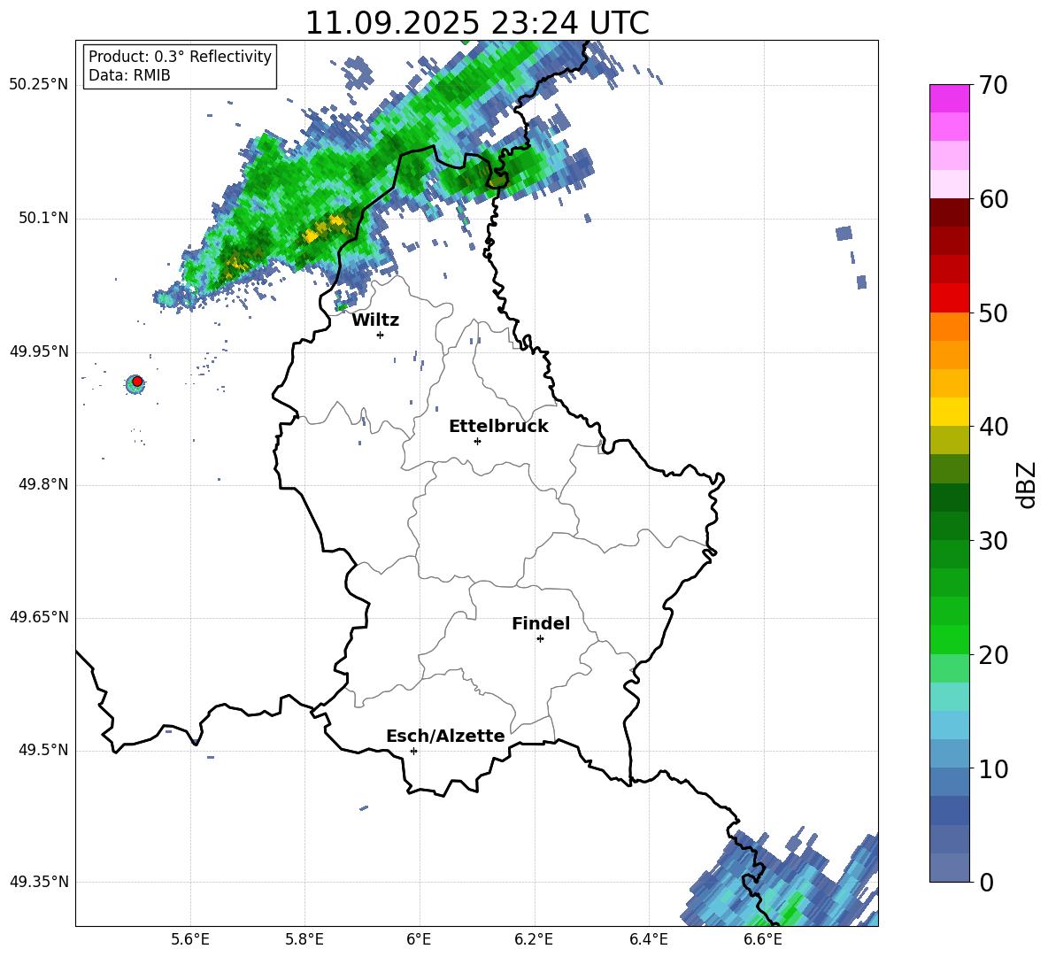This screenshot has height=957, width=1048.
Task: Click the 30 colorbar tick label
Action: click(x=993, y=540)
